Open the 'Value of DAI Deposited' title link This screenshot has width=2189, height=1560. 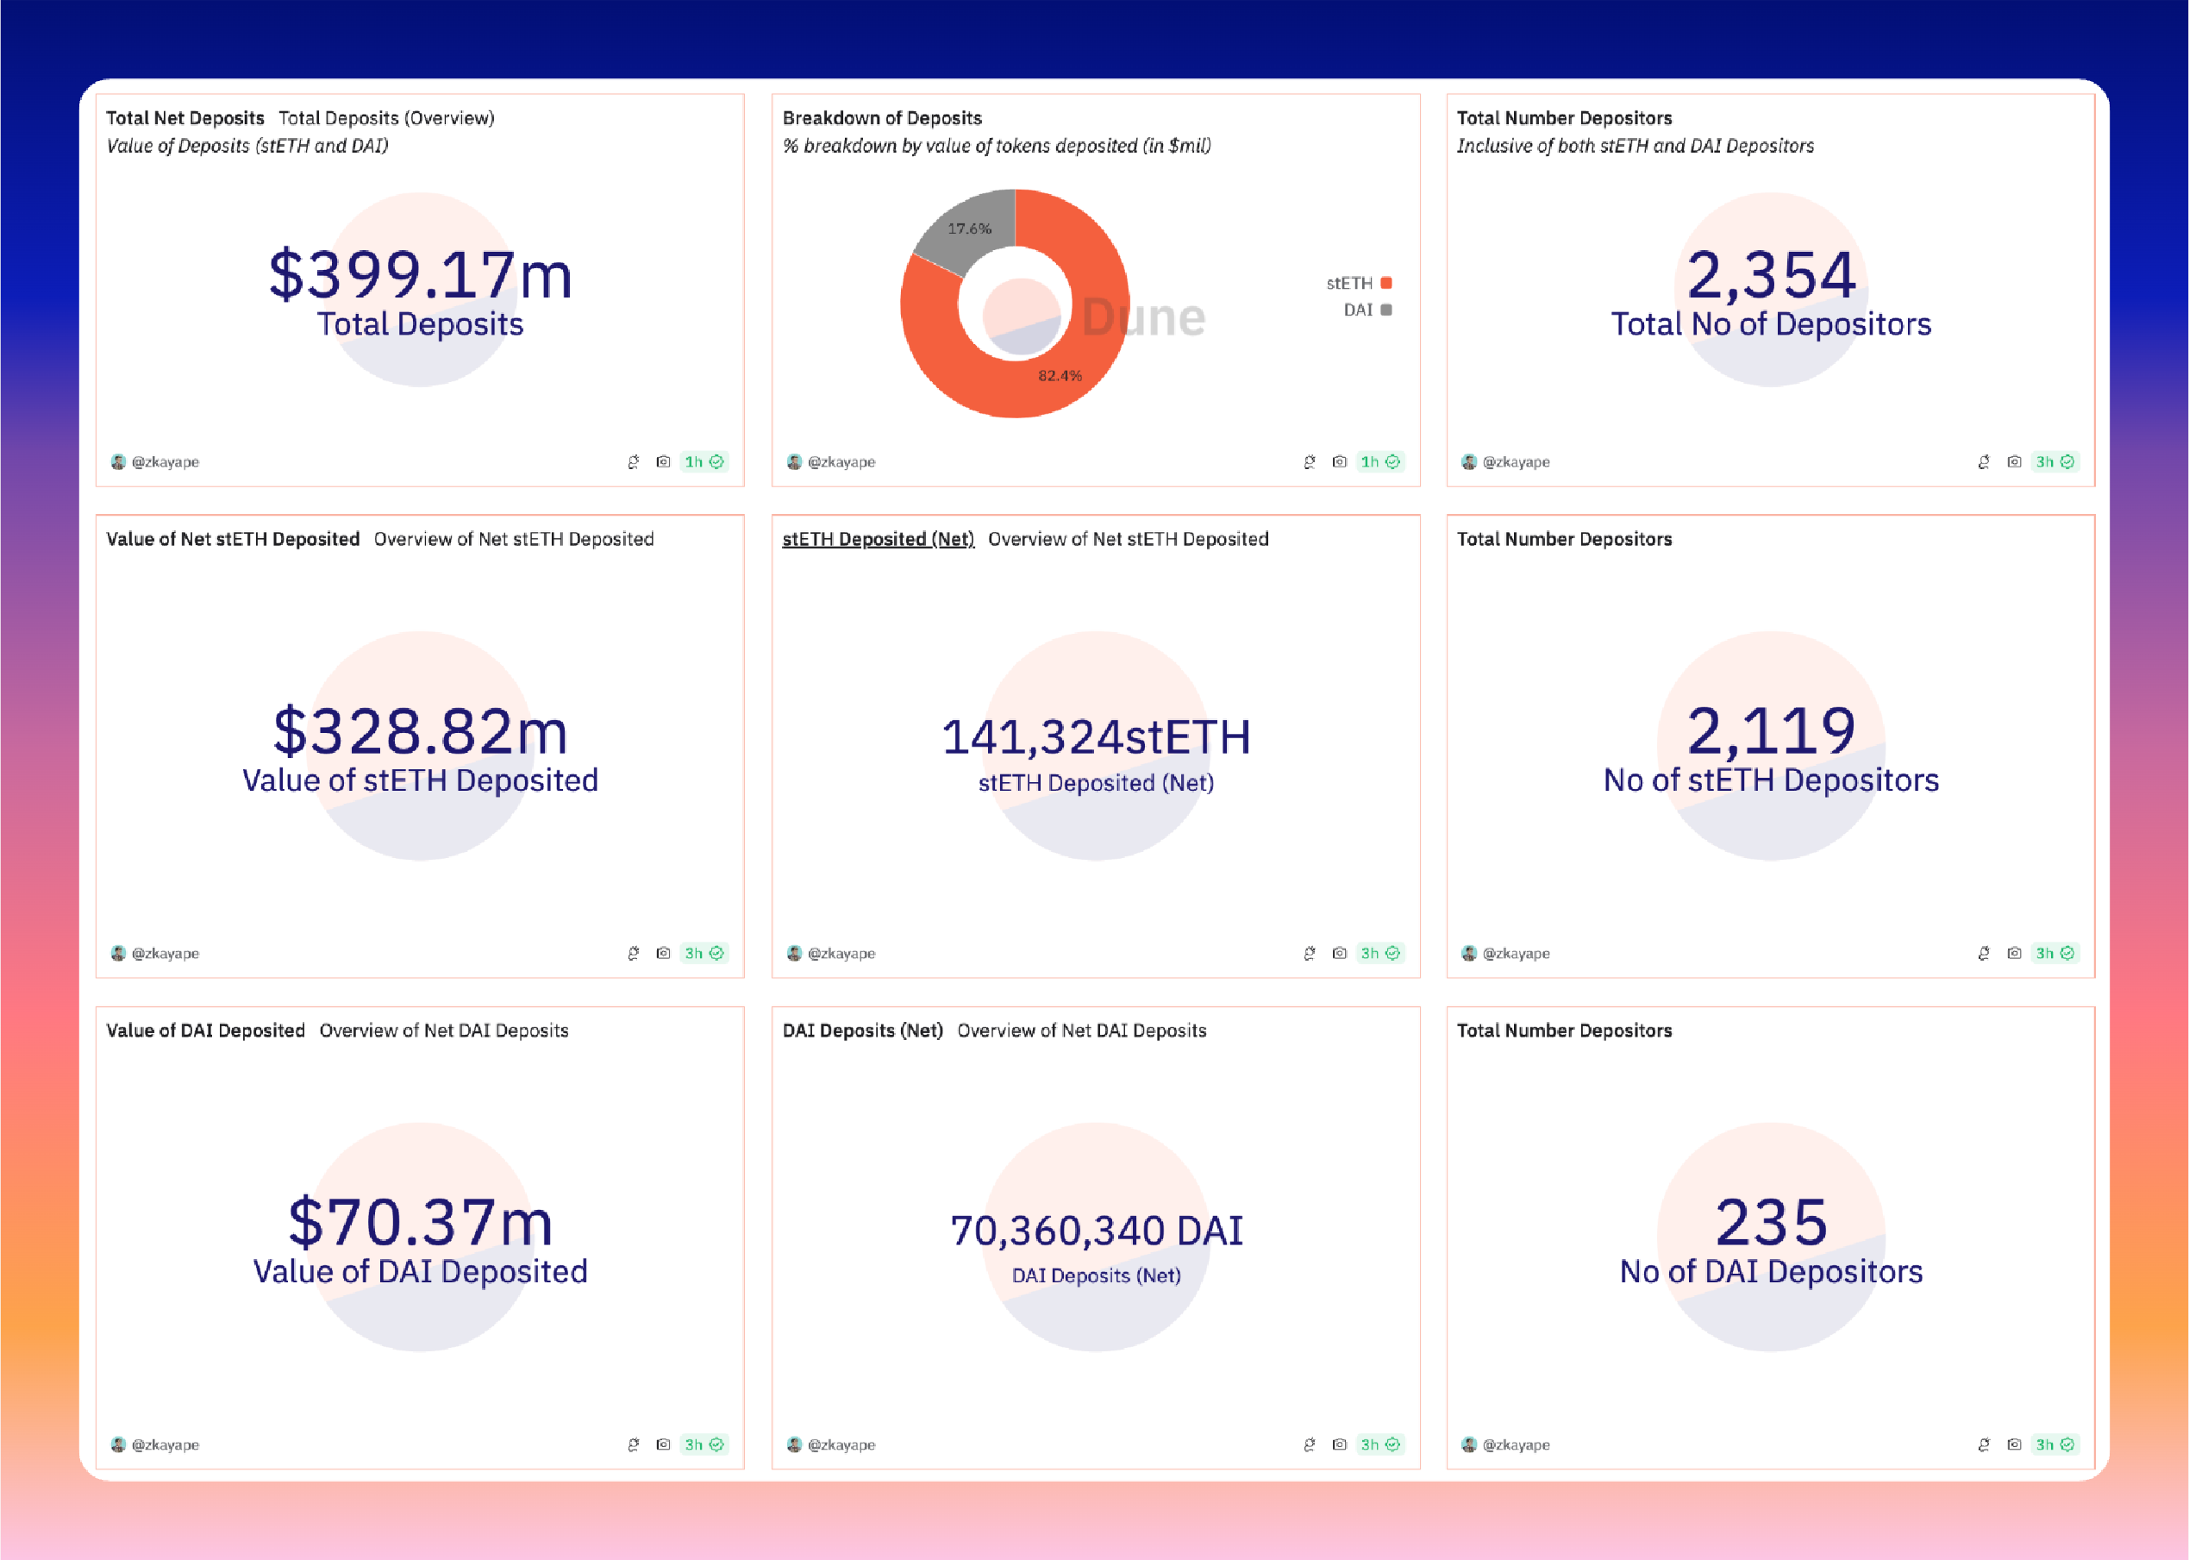tap(204, 1031)
